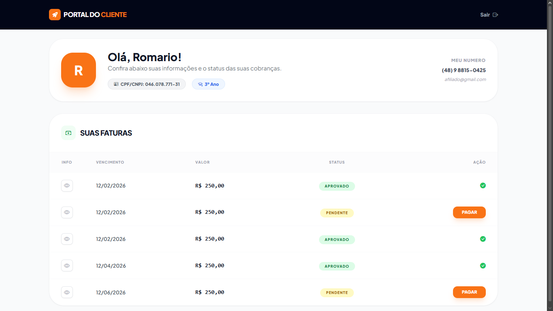Open eye icon for the 12/04/2026 invoice
The height and width of the screenshot is (311, 553).
coord(67,266)
